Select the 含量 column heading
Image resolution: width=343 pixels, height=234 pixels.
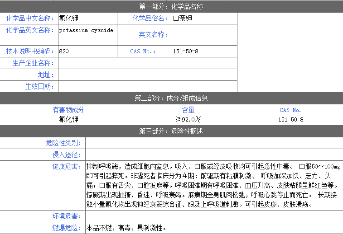188,110
